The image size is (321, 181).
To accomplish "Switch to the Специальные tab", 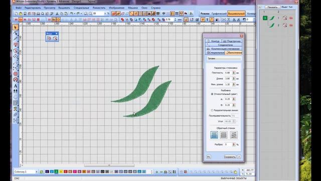I will [215, 53].
